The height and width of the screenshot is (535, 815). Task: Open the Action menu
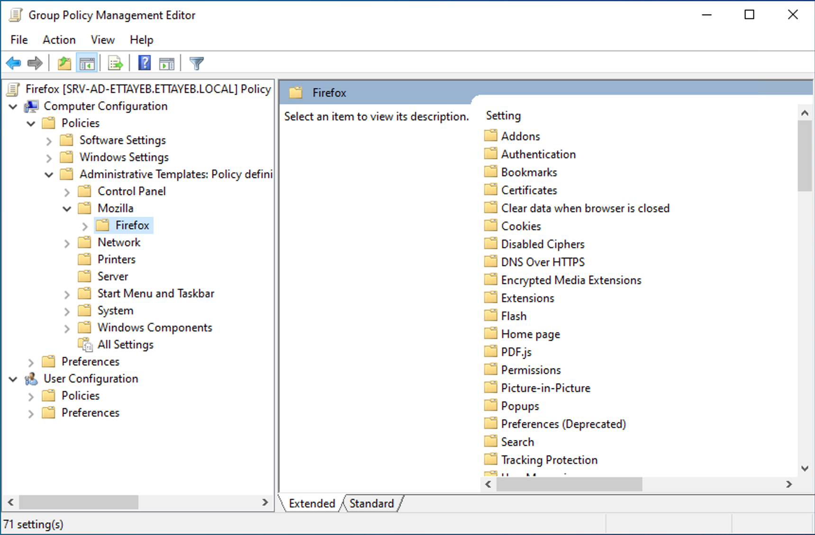click(59, 40)
